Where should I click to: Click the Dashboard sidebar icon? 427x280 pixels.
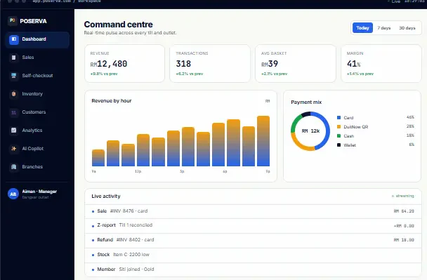click(14, 39)
